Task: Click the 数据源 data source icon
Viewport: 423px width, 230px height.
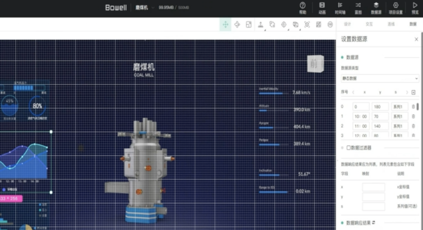Action: pyautogui.click(x=376, y=5)
